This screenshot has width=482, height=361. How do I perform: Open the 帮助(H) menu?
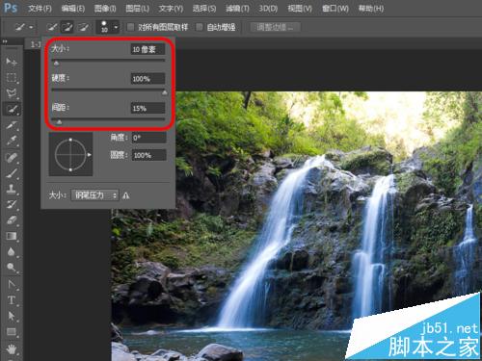[x=371, y=9]
